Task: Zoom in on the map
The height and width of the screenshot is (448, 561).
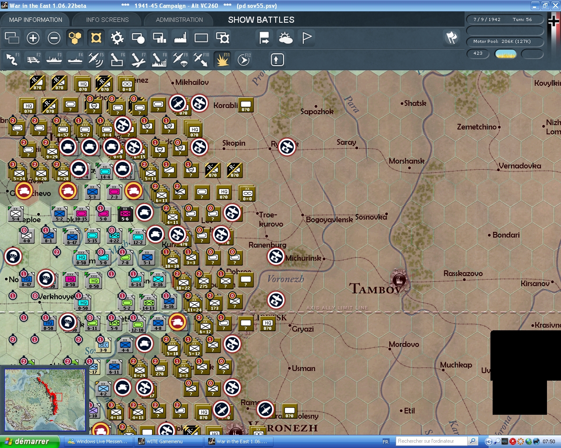Action: (33, 38)
